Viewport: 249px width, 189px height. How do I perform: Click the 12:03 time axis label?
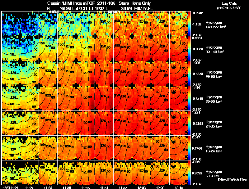(x=142, y=187)
